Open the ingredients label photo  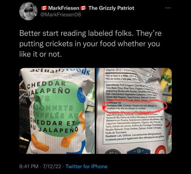pyautogui.click(x=134, y=111)
